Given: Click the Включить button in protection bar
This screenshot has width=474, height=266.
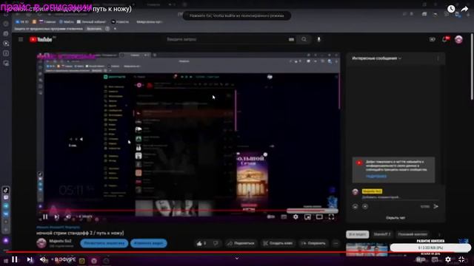Looking at the screenshot, I should coord(94,29).
